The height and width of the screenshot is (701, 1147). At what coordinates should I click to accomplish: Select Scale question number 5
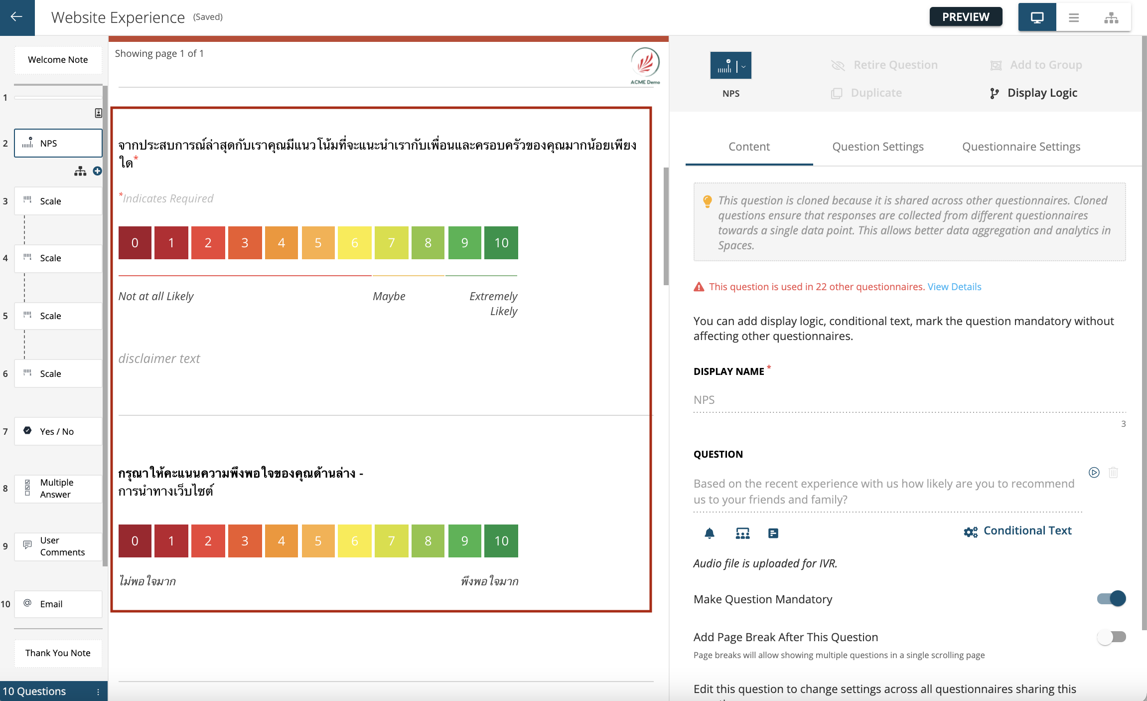click(58, 316)
